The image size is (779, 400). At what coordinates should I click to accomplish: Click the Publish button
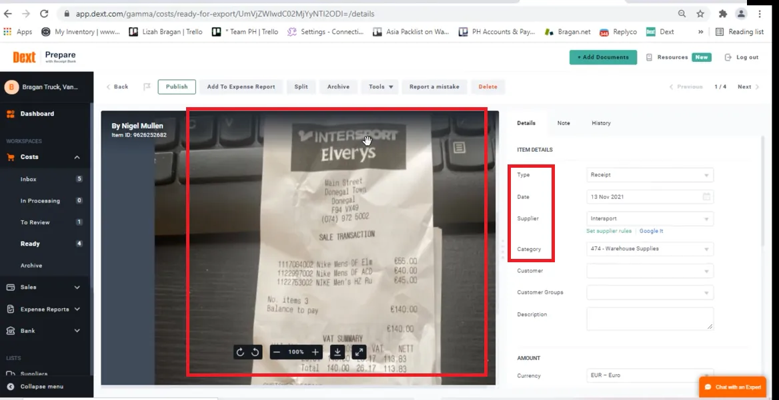[177, 87]
